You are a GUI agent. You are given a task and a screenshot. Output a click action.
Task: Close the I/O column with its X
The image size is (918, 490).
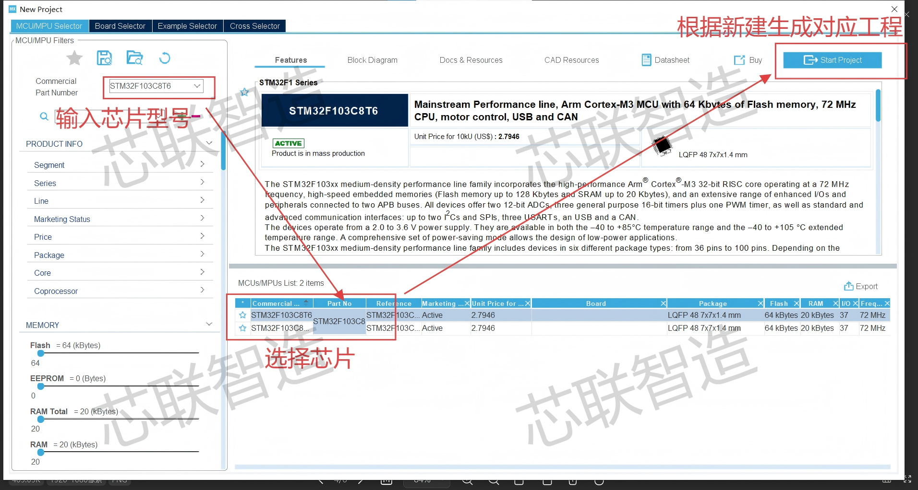coord(855,303)
